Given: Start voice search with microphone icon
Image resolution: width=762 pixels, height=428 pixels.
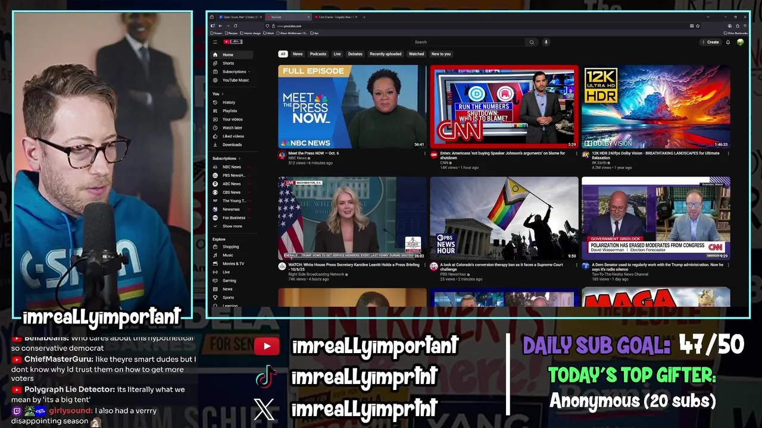Looking at the screenshot, I should click(546, 42).
